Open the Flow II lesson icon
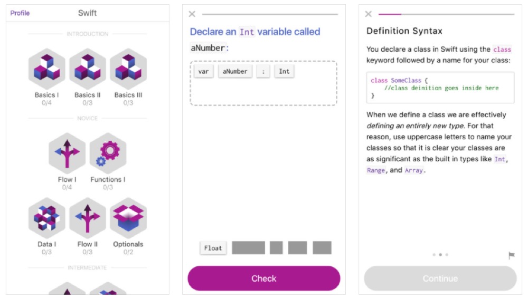 coord(88,218)
